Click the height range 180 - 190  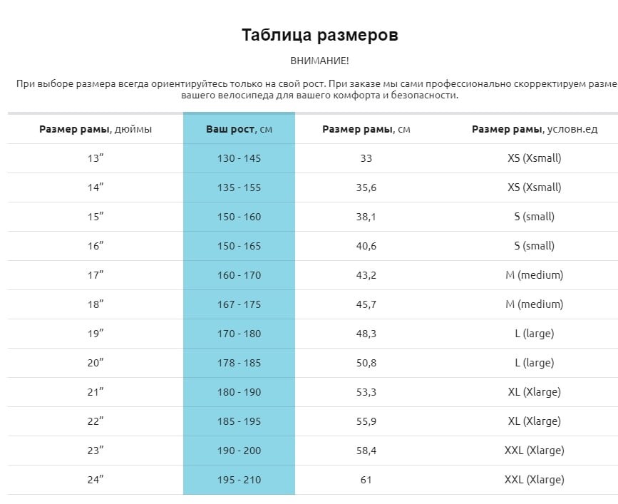240,392
